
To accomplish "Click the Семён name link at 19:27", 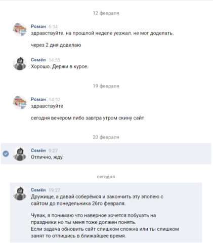I will click(38, 190).
